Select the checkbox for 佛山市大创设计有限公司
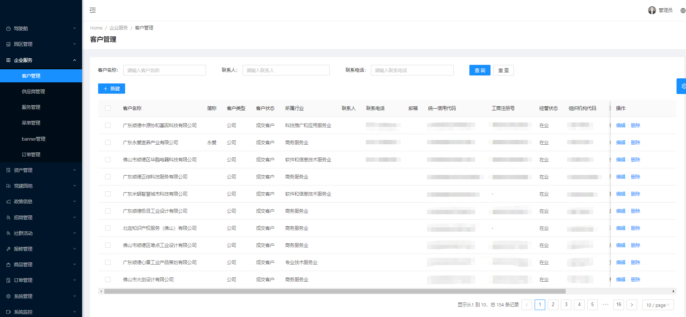Viewport: 686px width, 317px height. pos(108,279)
